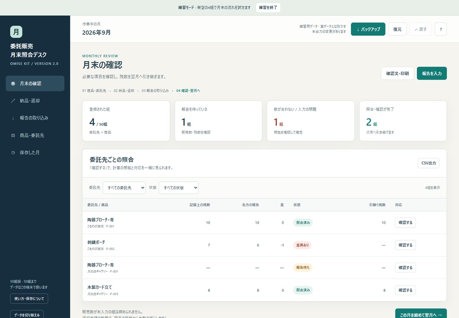Click 確認する for 陶器ブローチ・青 P-001 こもれび雑貨
Screen dimensions: 459x318
tap(405, 223)
